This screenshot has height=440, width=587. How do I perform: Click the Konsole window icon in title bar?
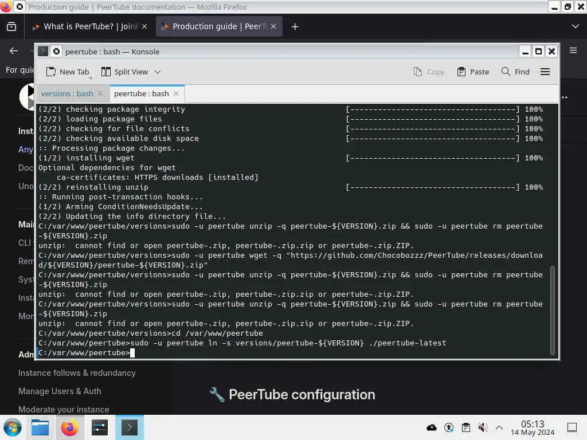tap(43, 51)
